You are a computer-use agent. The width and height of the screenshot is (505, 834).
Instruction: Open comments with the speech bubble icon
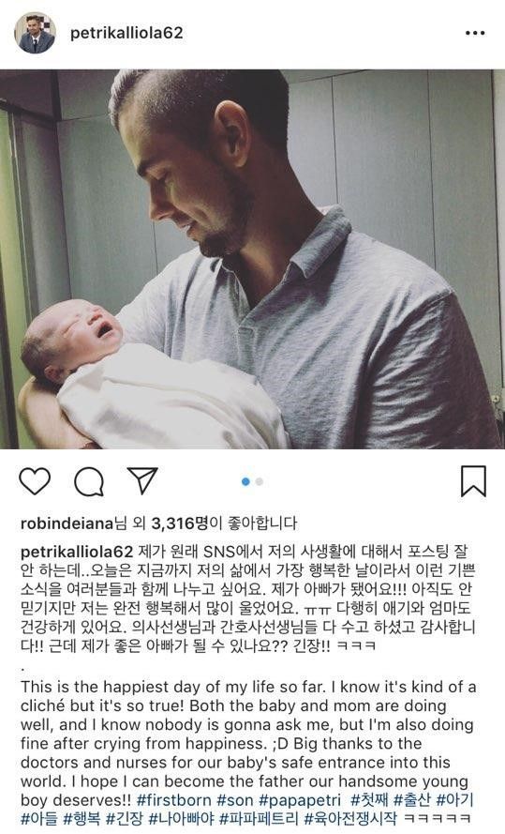pos(89,481)
